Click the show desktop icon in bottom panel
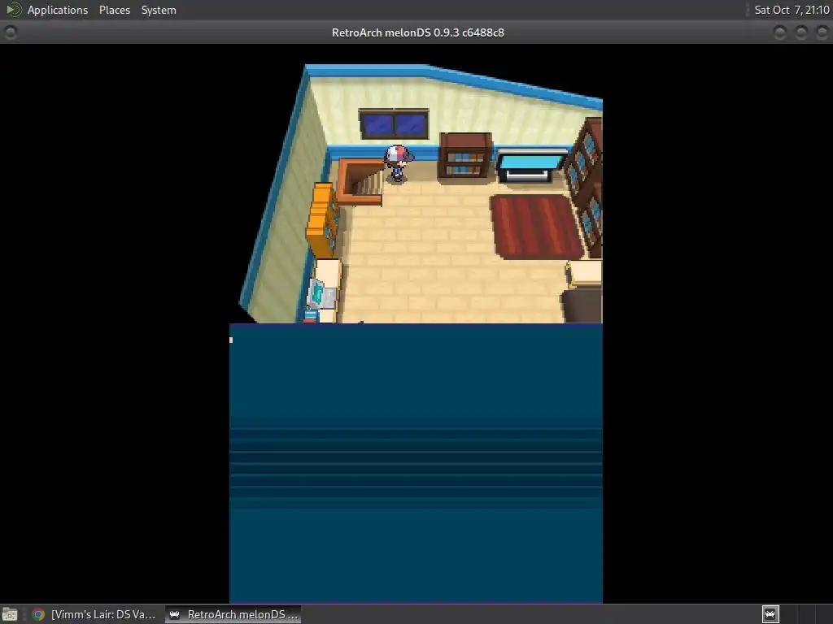This screenshot has height=624, width=833. coord(10,614)
